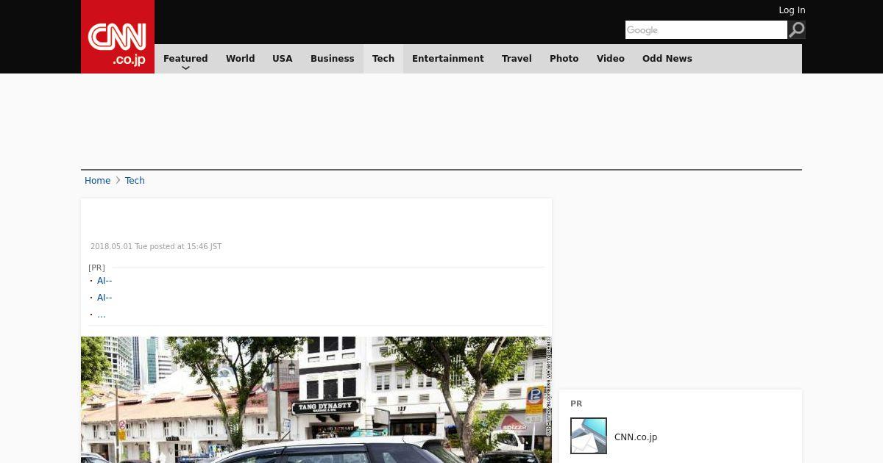Open the second AI-- PR link
Screen dimensions: 883x463
[x=104, y=298]
